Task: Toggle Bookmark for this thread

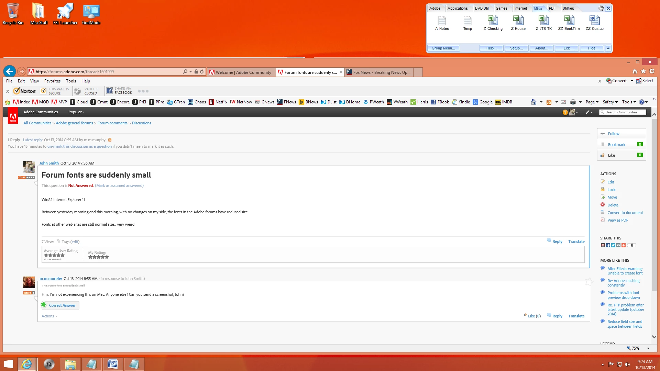Action: 616,145
